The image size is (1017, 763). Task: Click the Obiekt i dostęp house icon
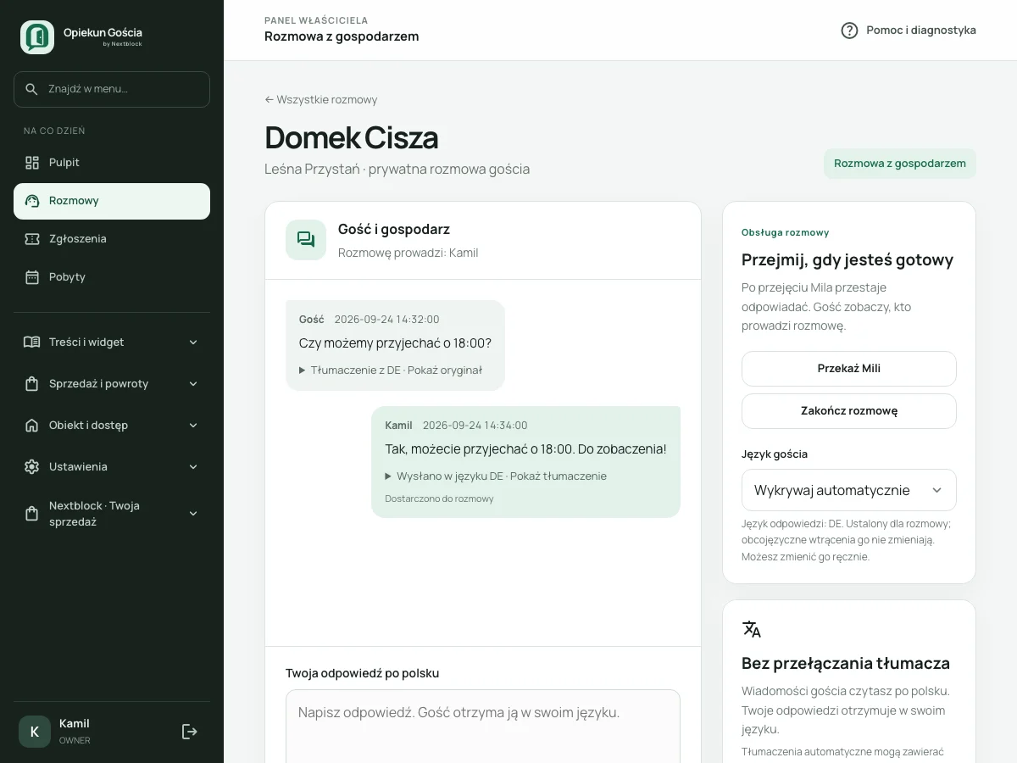(x=32, y=426)
